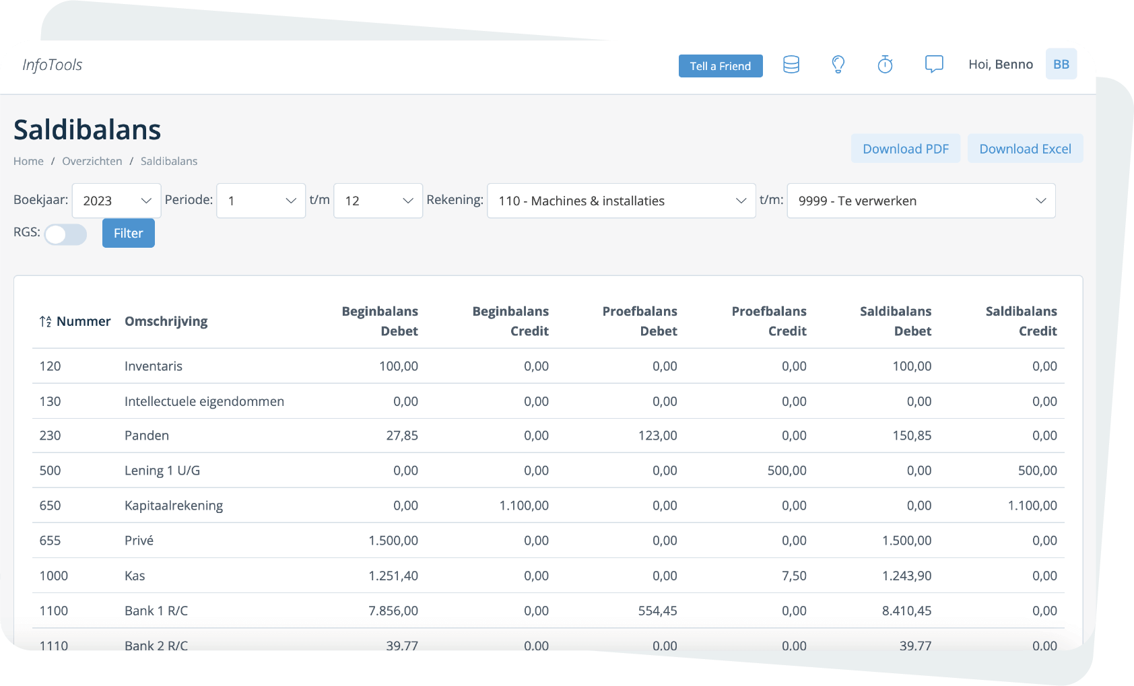Open the database icon in header
Screen dimensions: 1134x686
[x=791, y=65]
